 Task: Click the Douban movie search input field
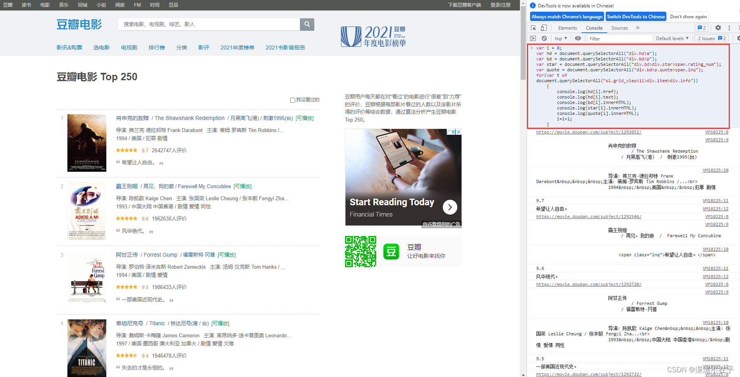(209, 24)
